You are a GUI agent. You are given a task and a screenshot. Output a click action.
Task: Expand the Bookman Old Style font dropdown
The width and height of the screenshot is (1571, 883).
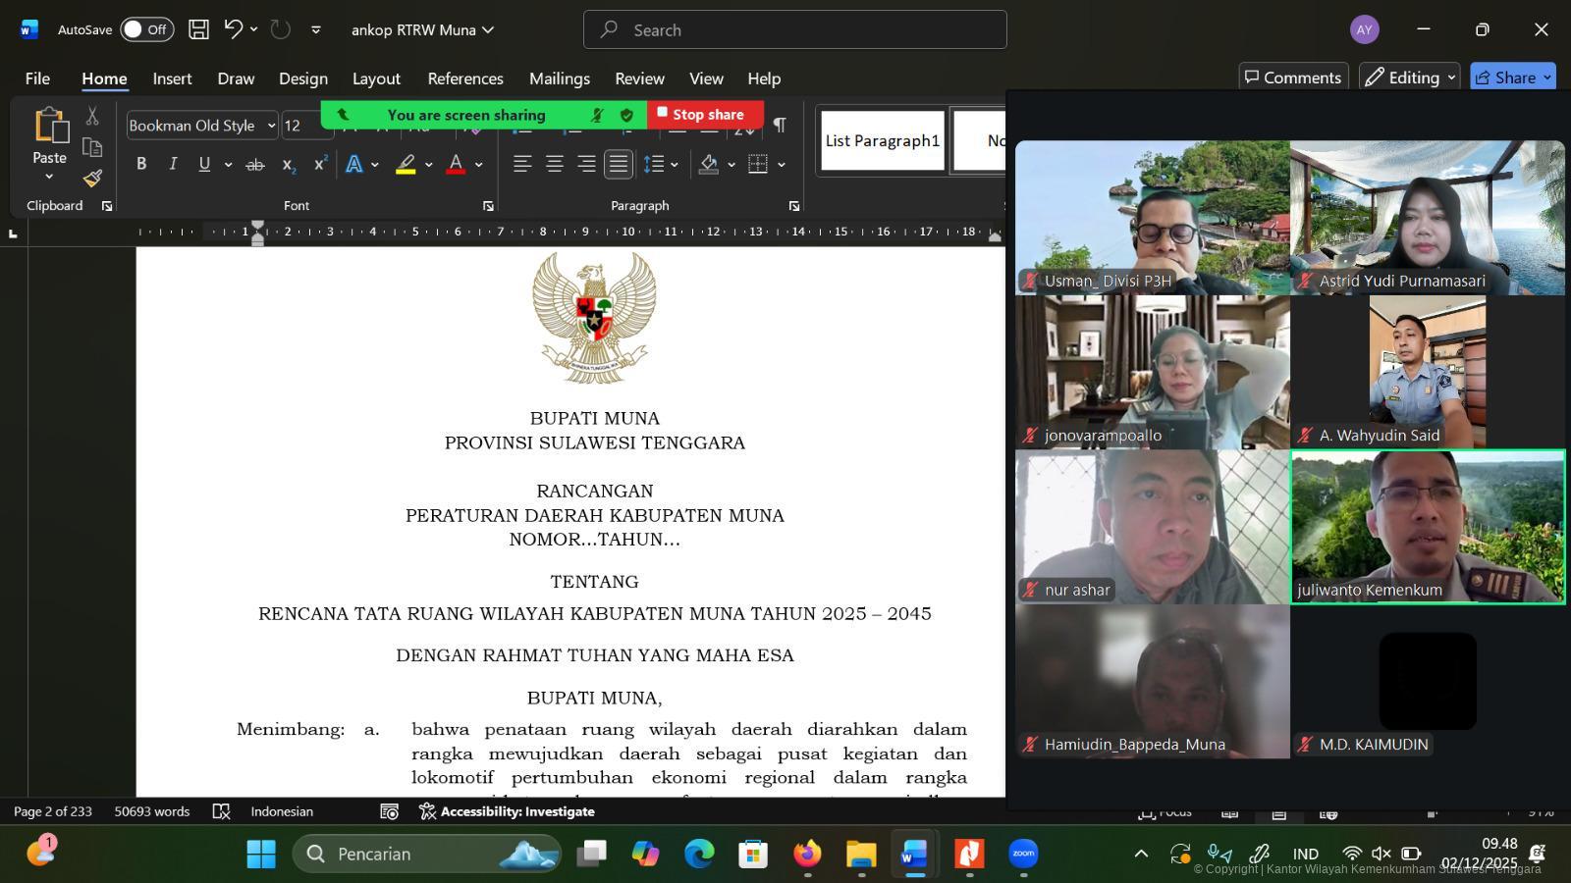pos(272,126)
